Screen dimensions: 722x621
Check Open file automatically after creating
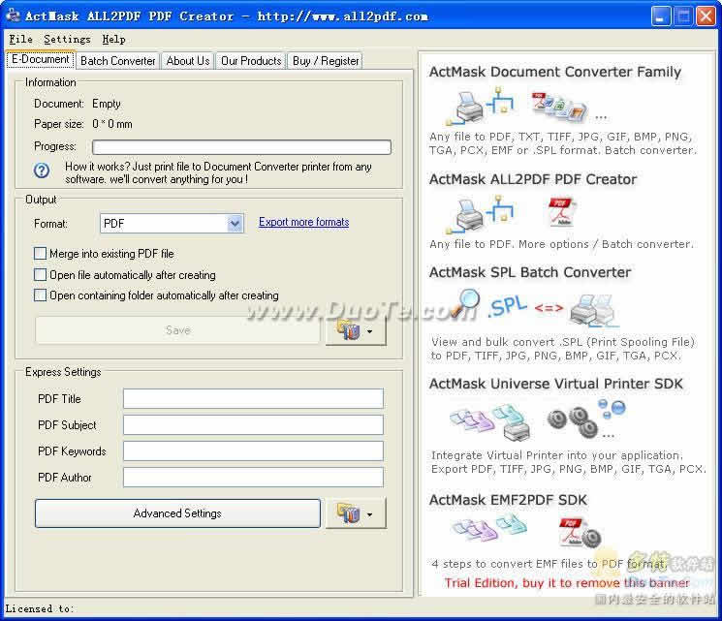click(x=41, y=275)
